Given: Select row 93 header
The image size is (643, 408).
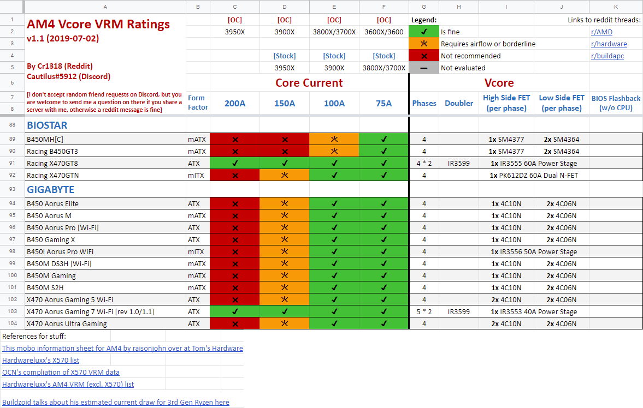Looking at the screenshot, I should click(13, 189).
